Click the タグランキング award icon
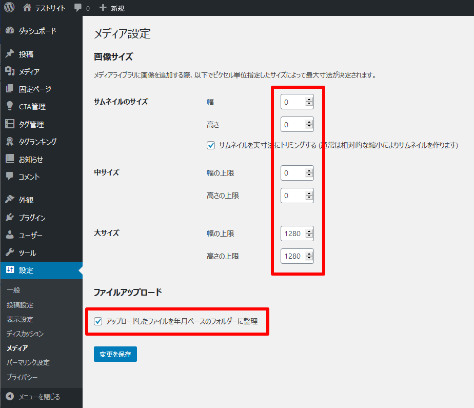Screen dimensions: 474x408 tap(10, 141)
